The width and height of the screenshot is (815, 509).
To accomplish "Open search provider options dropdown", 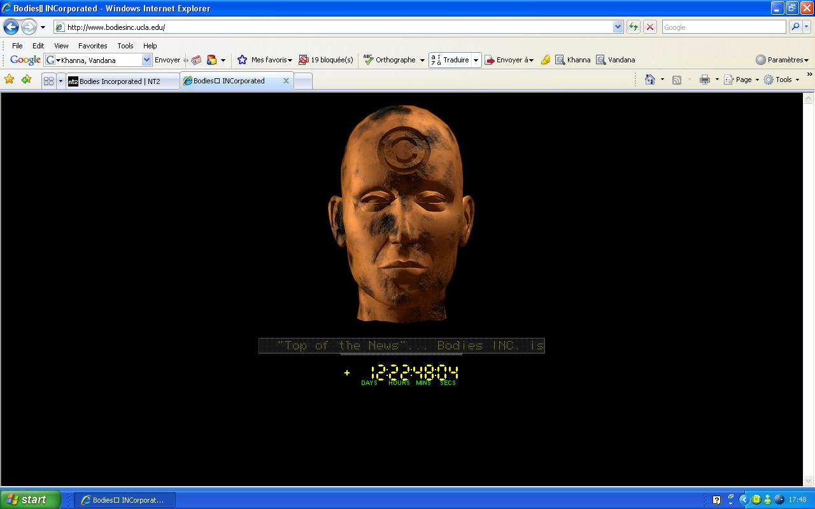I will tap(807, 27).
